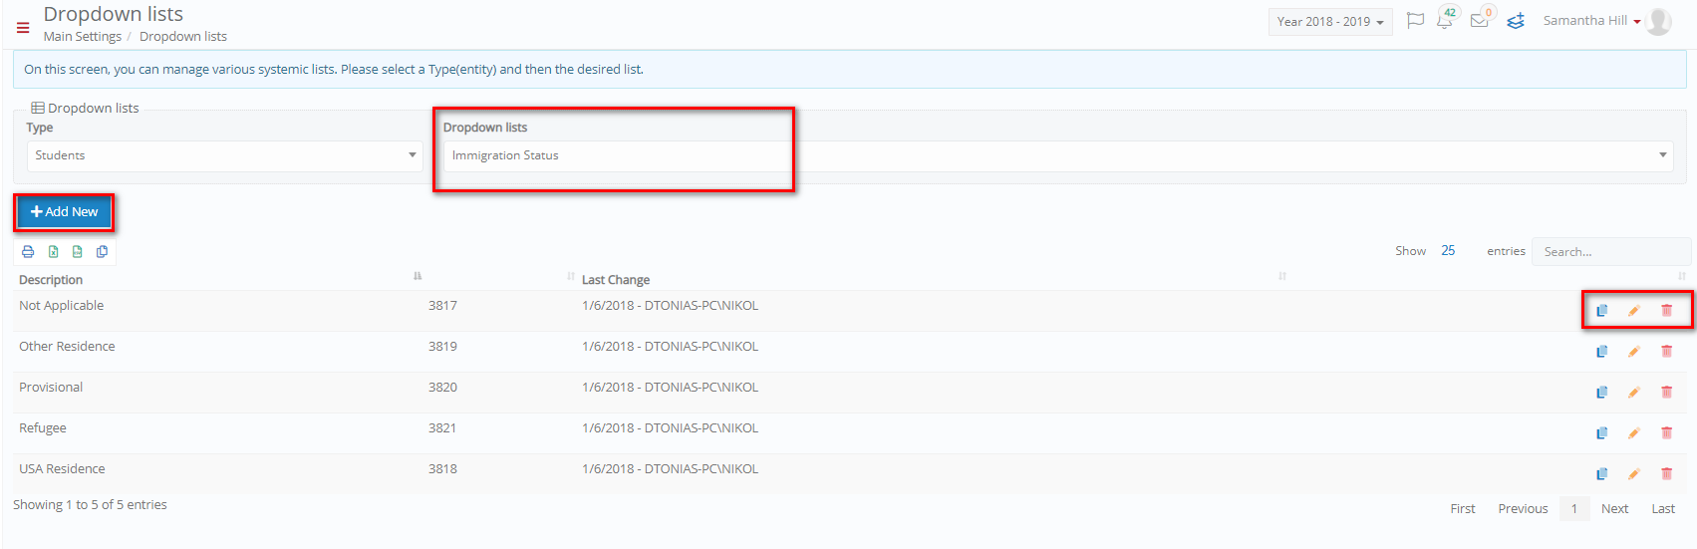Click Add New button

pyautogui.click(x=64, y=212)
